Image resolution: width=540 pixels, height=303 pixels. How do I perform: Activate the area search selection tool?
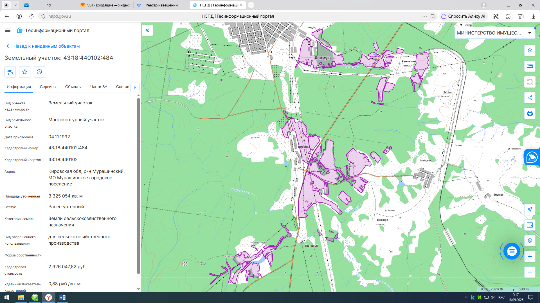pos(530,82)
